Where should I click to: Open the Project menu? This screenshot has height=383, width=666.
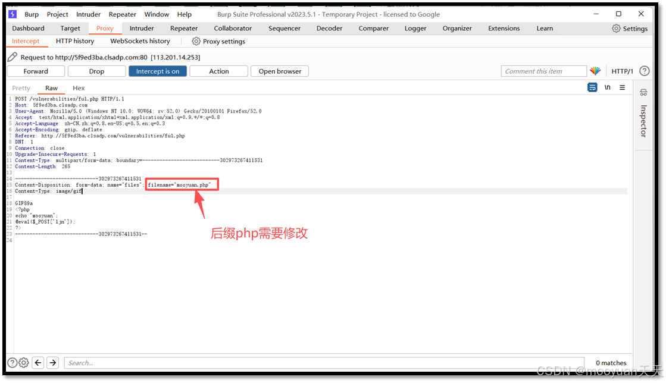pos(57,14)
